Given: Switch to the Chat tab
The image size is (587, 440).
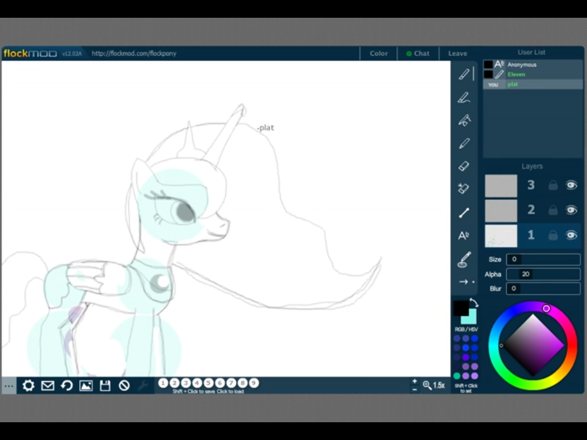Looking at the screenshot, I should click(418, 53).
